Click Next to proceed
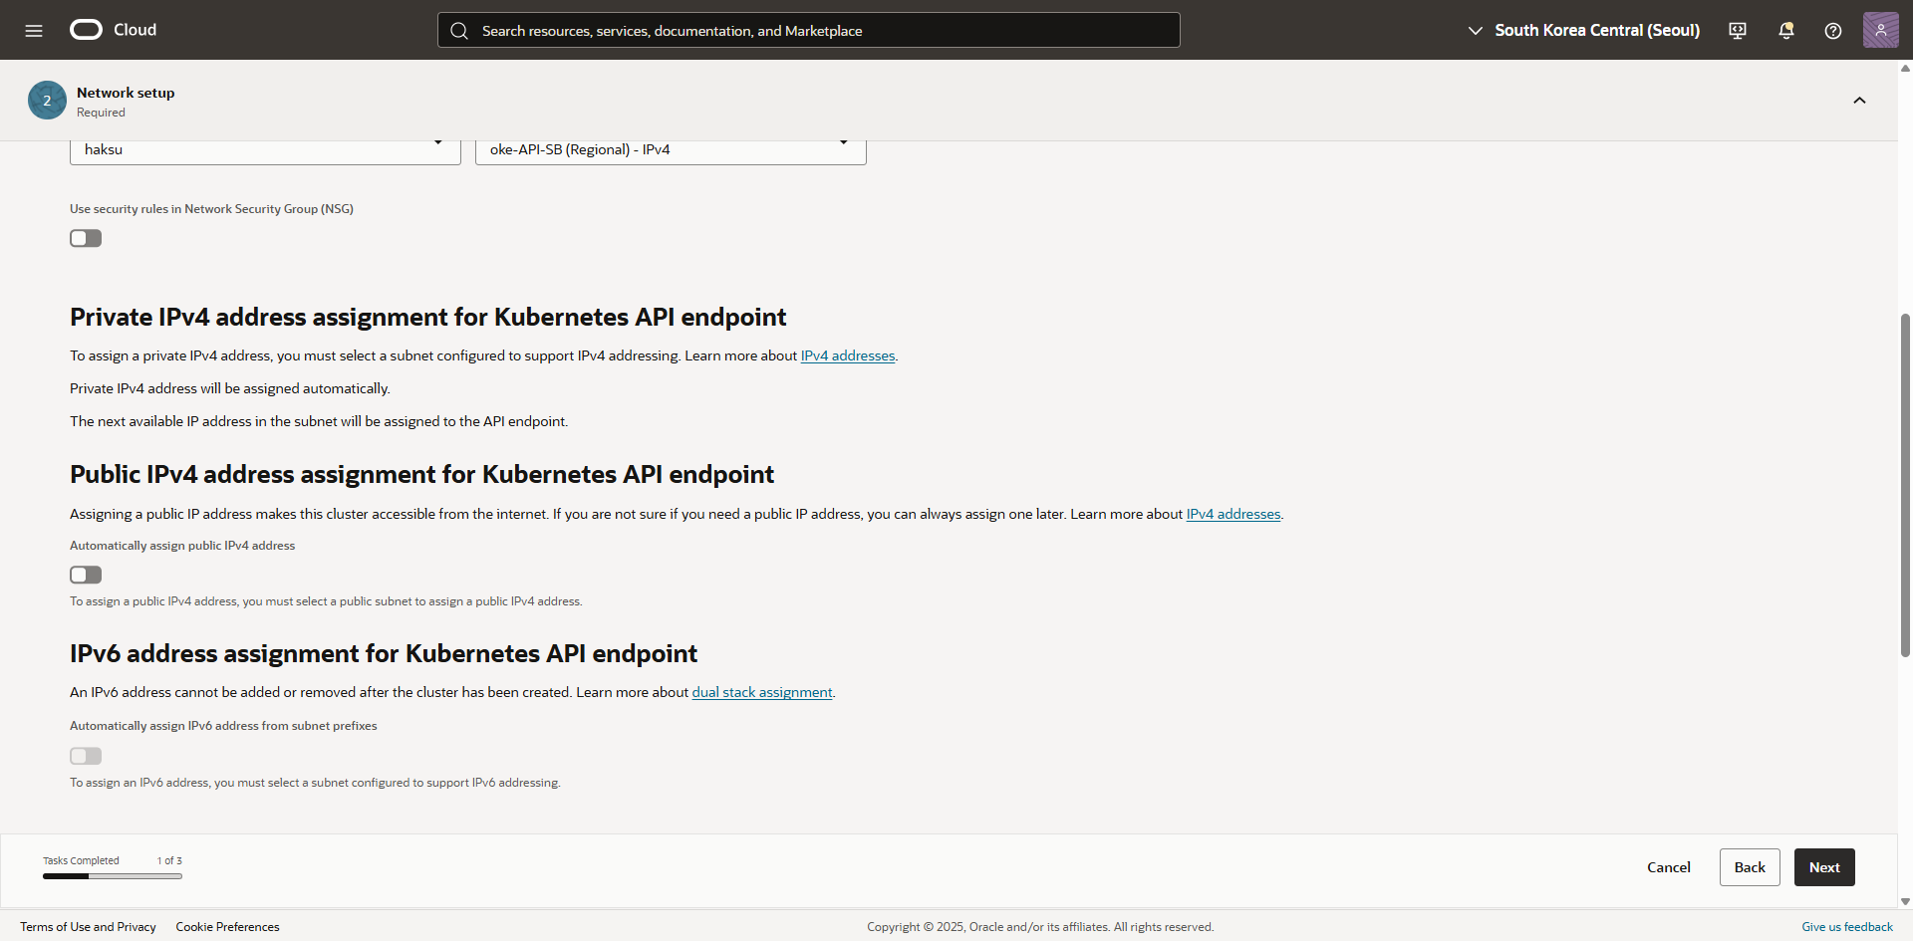This screenshot has width=1913, height=941. click(x=1823, y=867)
